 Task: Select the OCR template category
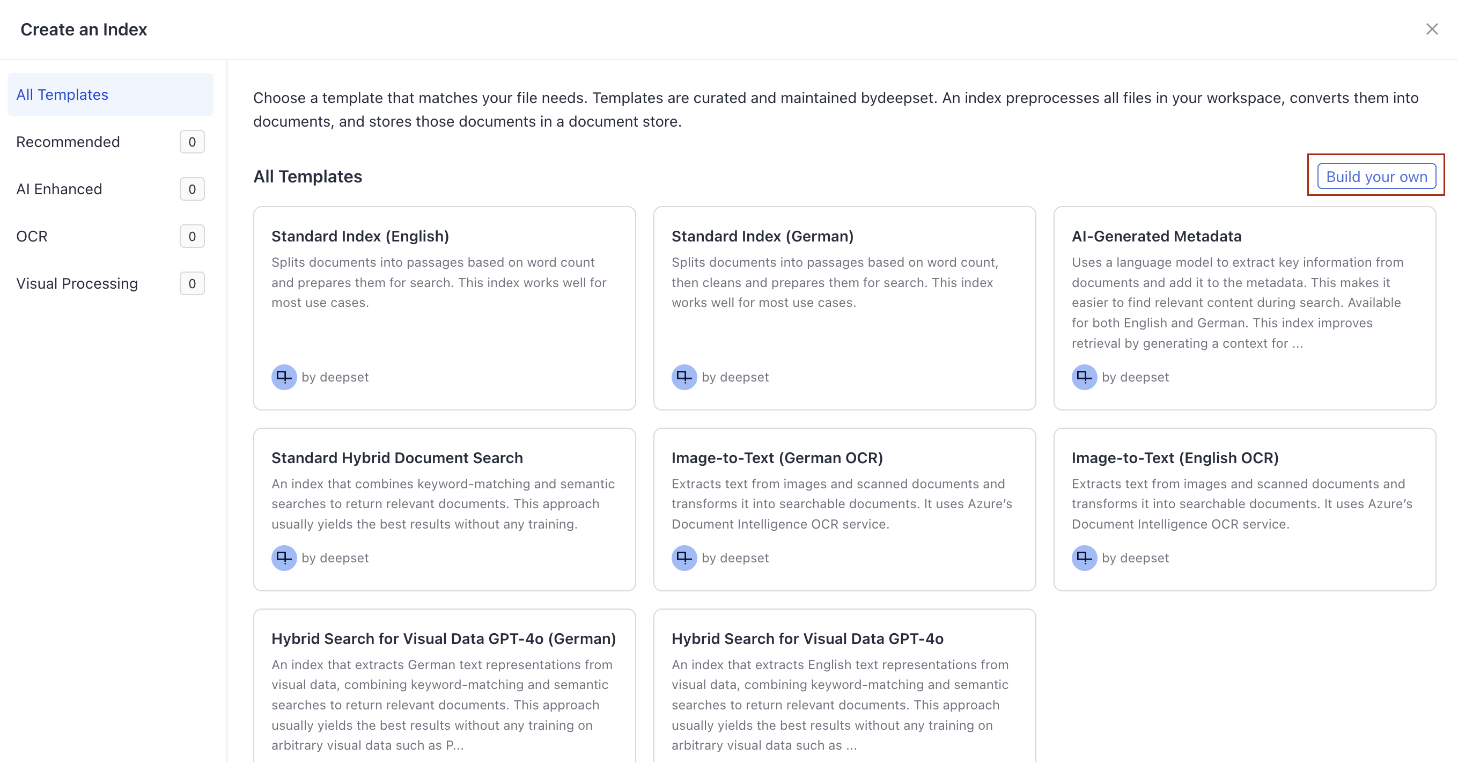[32, 236]
